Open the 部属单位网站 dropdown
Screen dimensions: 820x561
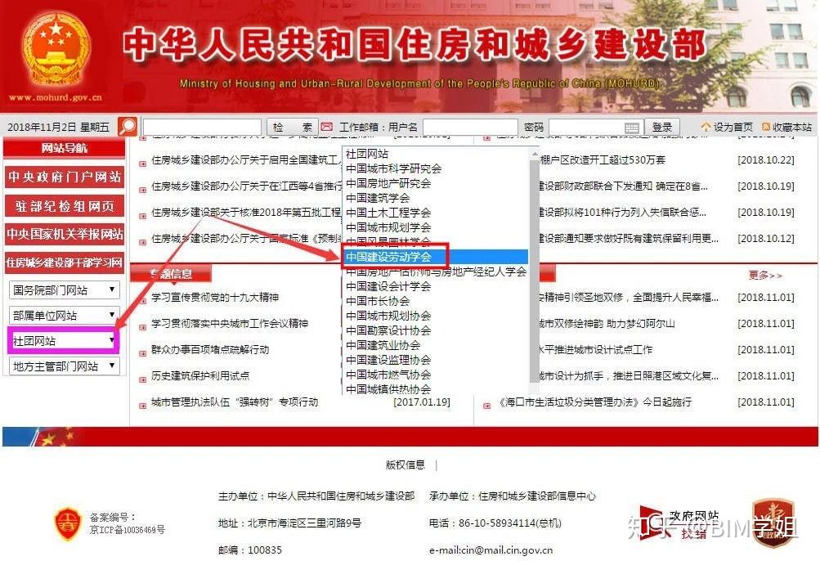pos(65,315)
